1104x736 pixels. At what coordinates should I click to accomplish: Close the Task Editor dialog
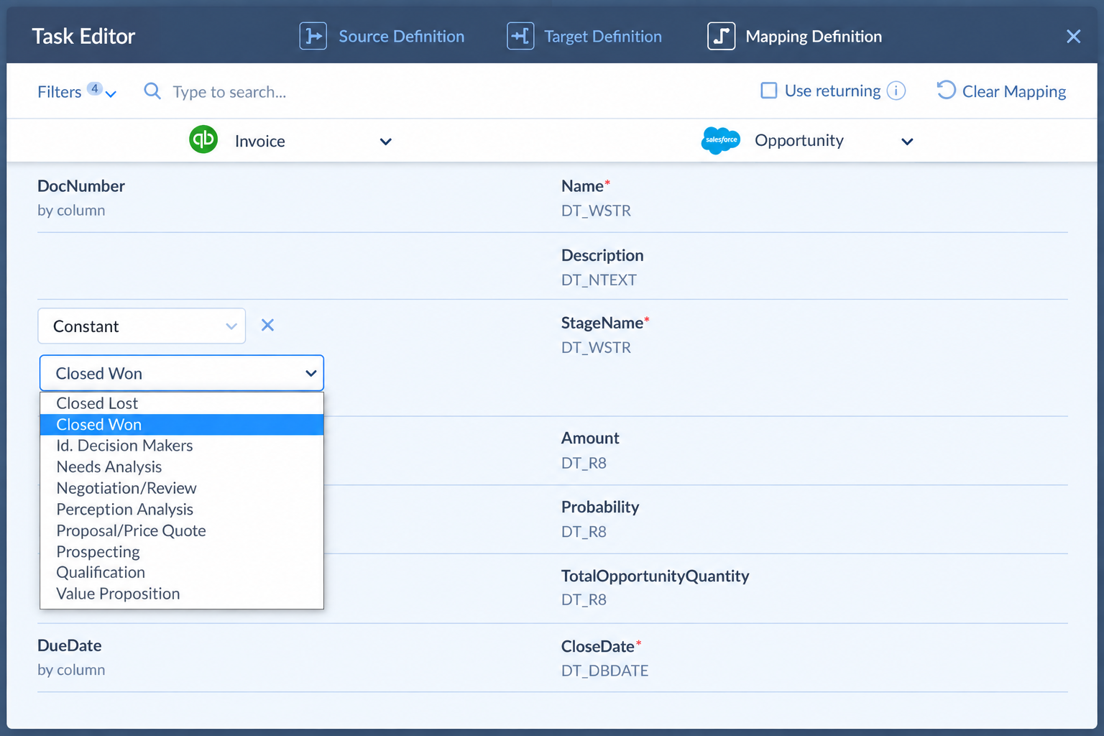1073,37
